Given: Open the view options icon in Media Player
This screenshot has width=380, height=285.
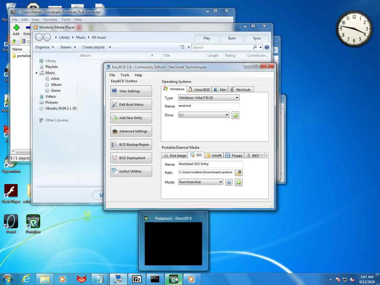Looking at the screenshot, I should [x=182, y=47].
